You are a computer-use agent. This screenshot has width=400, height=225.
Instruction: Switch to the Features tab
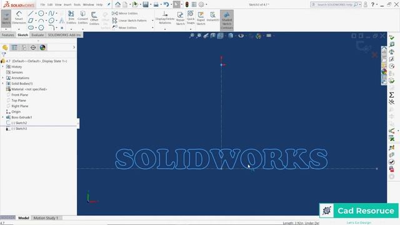coord(7,35)
